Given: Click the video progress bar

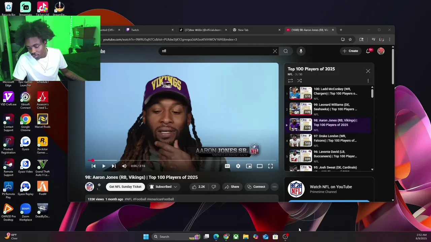Looking at the screenshot, I should pyautogui.click(x=182, y=160).
